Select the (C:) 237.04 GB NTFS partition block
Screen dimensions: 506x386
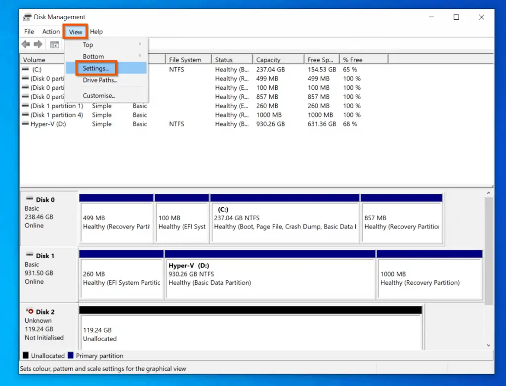pos(285,219)
